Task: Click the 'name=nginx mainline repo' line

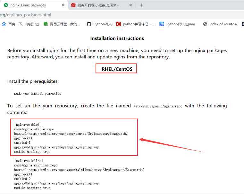Action: 36,165
